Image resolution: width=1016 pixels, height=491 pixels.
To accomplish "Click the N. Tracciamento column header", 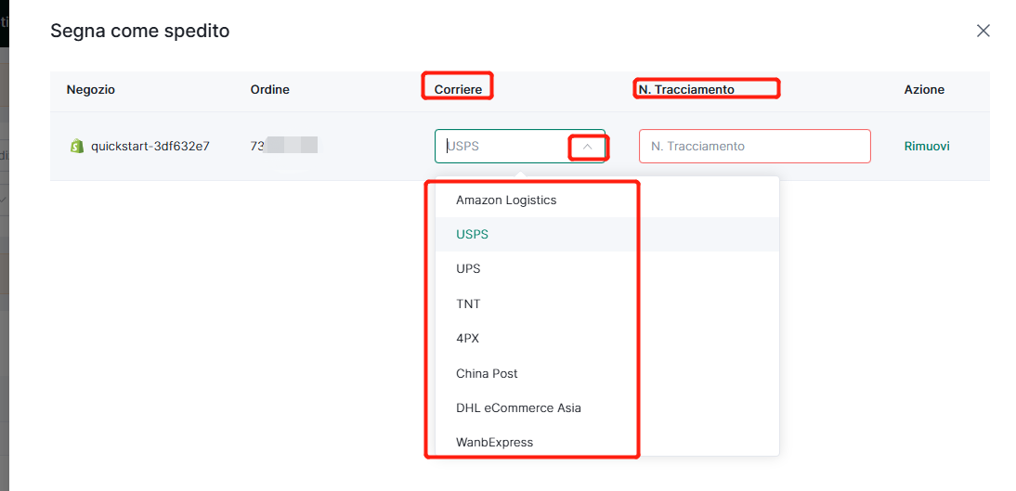I will point(686,90).
